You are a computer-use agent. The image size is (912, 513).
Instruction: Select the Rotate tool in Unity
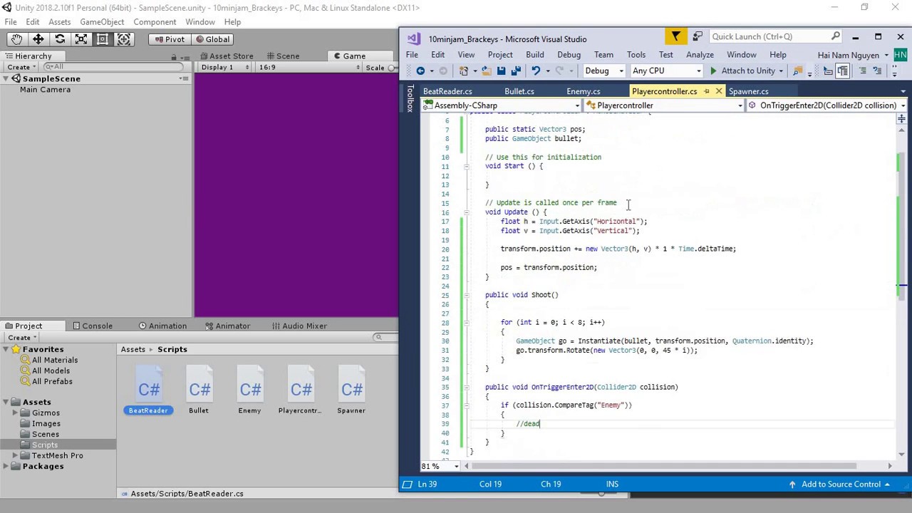(x=60, y=39)
